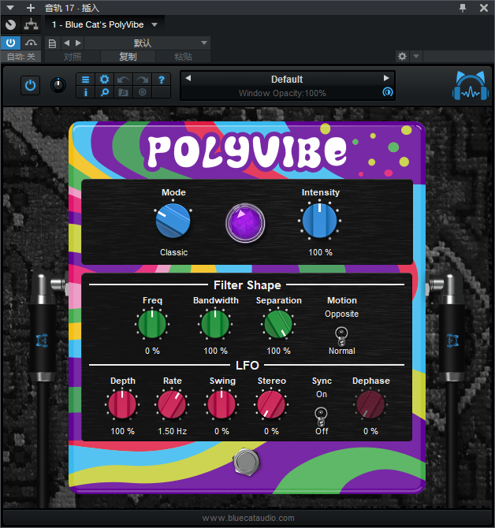This screenshot has height=528, width=495.
Task: Flip the Sync On/Off switch
Action: click(321, 417)
